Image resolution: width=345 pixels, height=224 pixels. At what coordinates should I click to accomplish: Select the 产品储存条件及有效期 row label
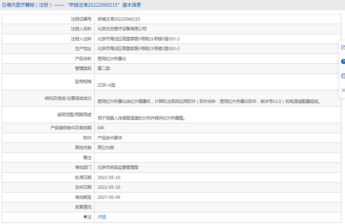[71, 128]
